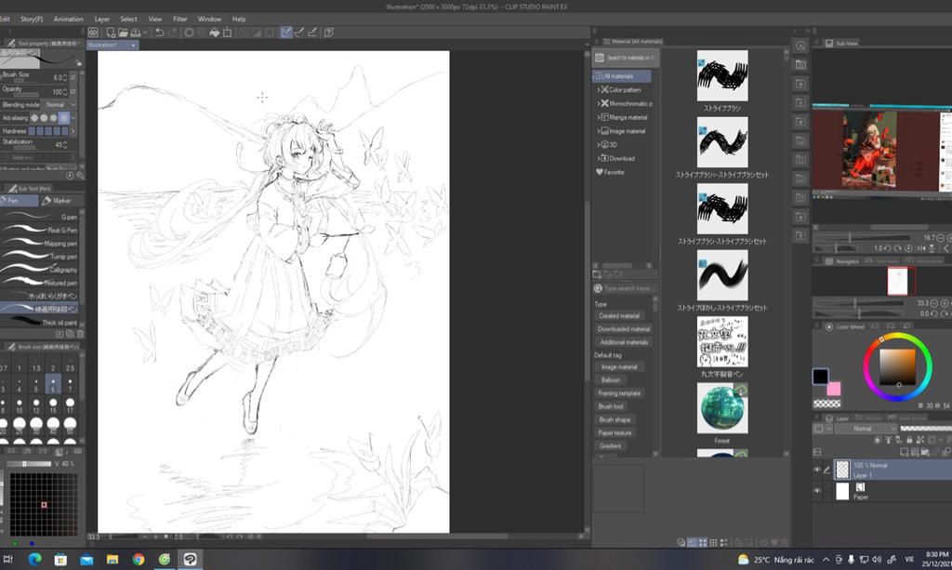Click the black main color swatch
The width and height of the screenshot is (952, 570).
point(820,377)
